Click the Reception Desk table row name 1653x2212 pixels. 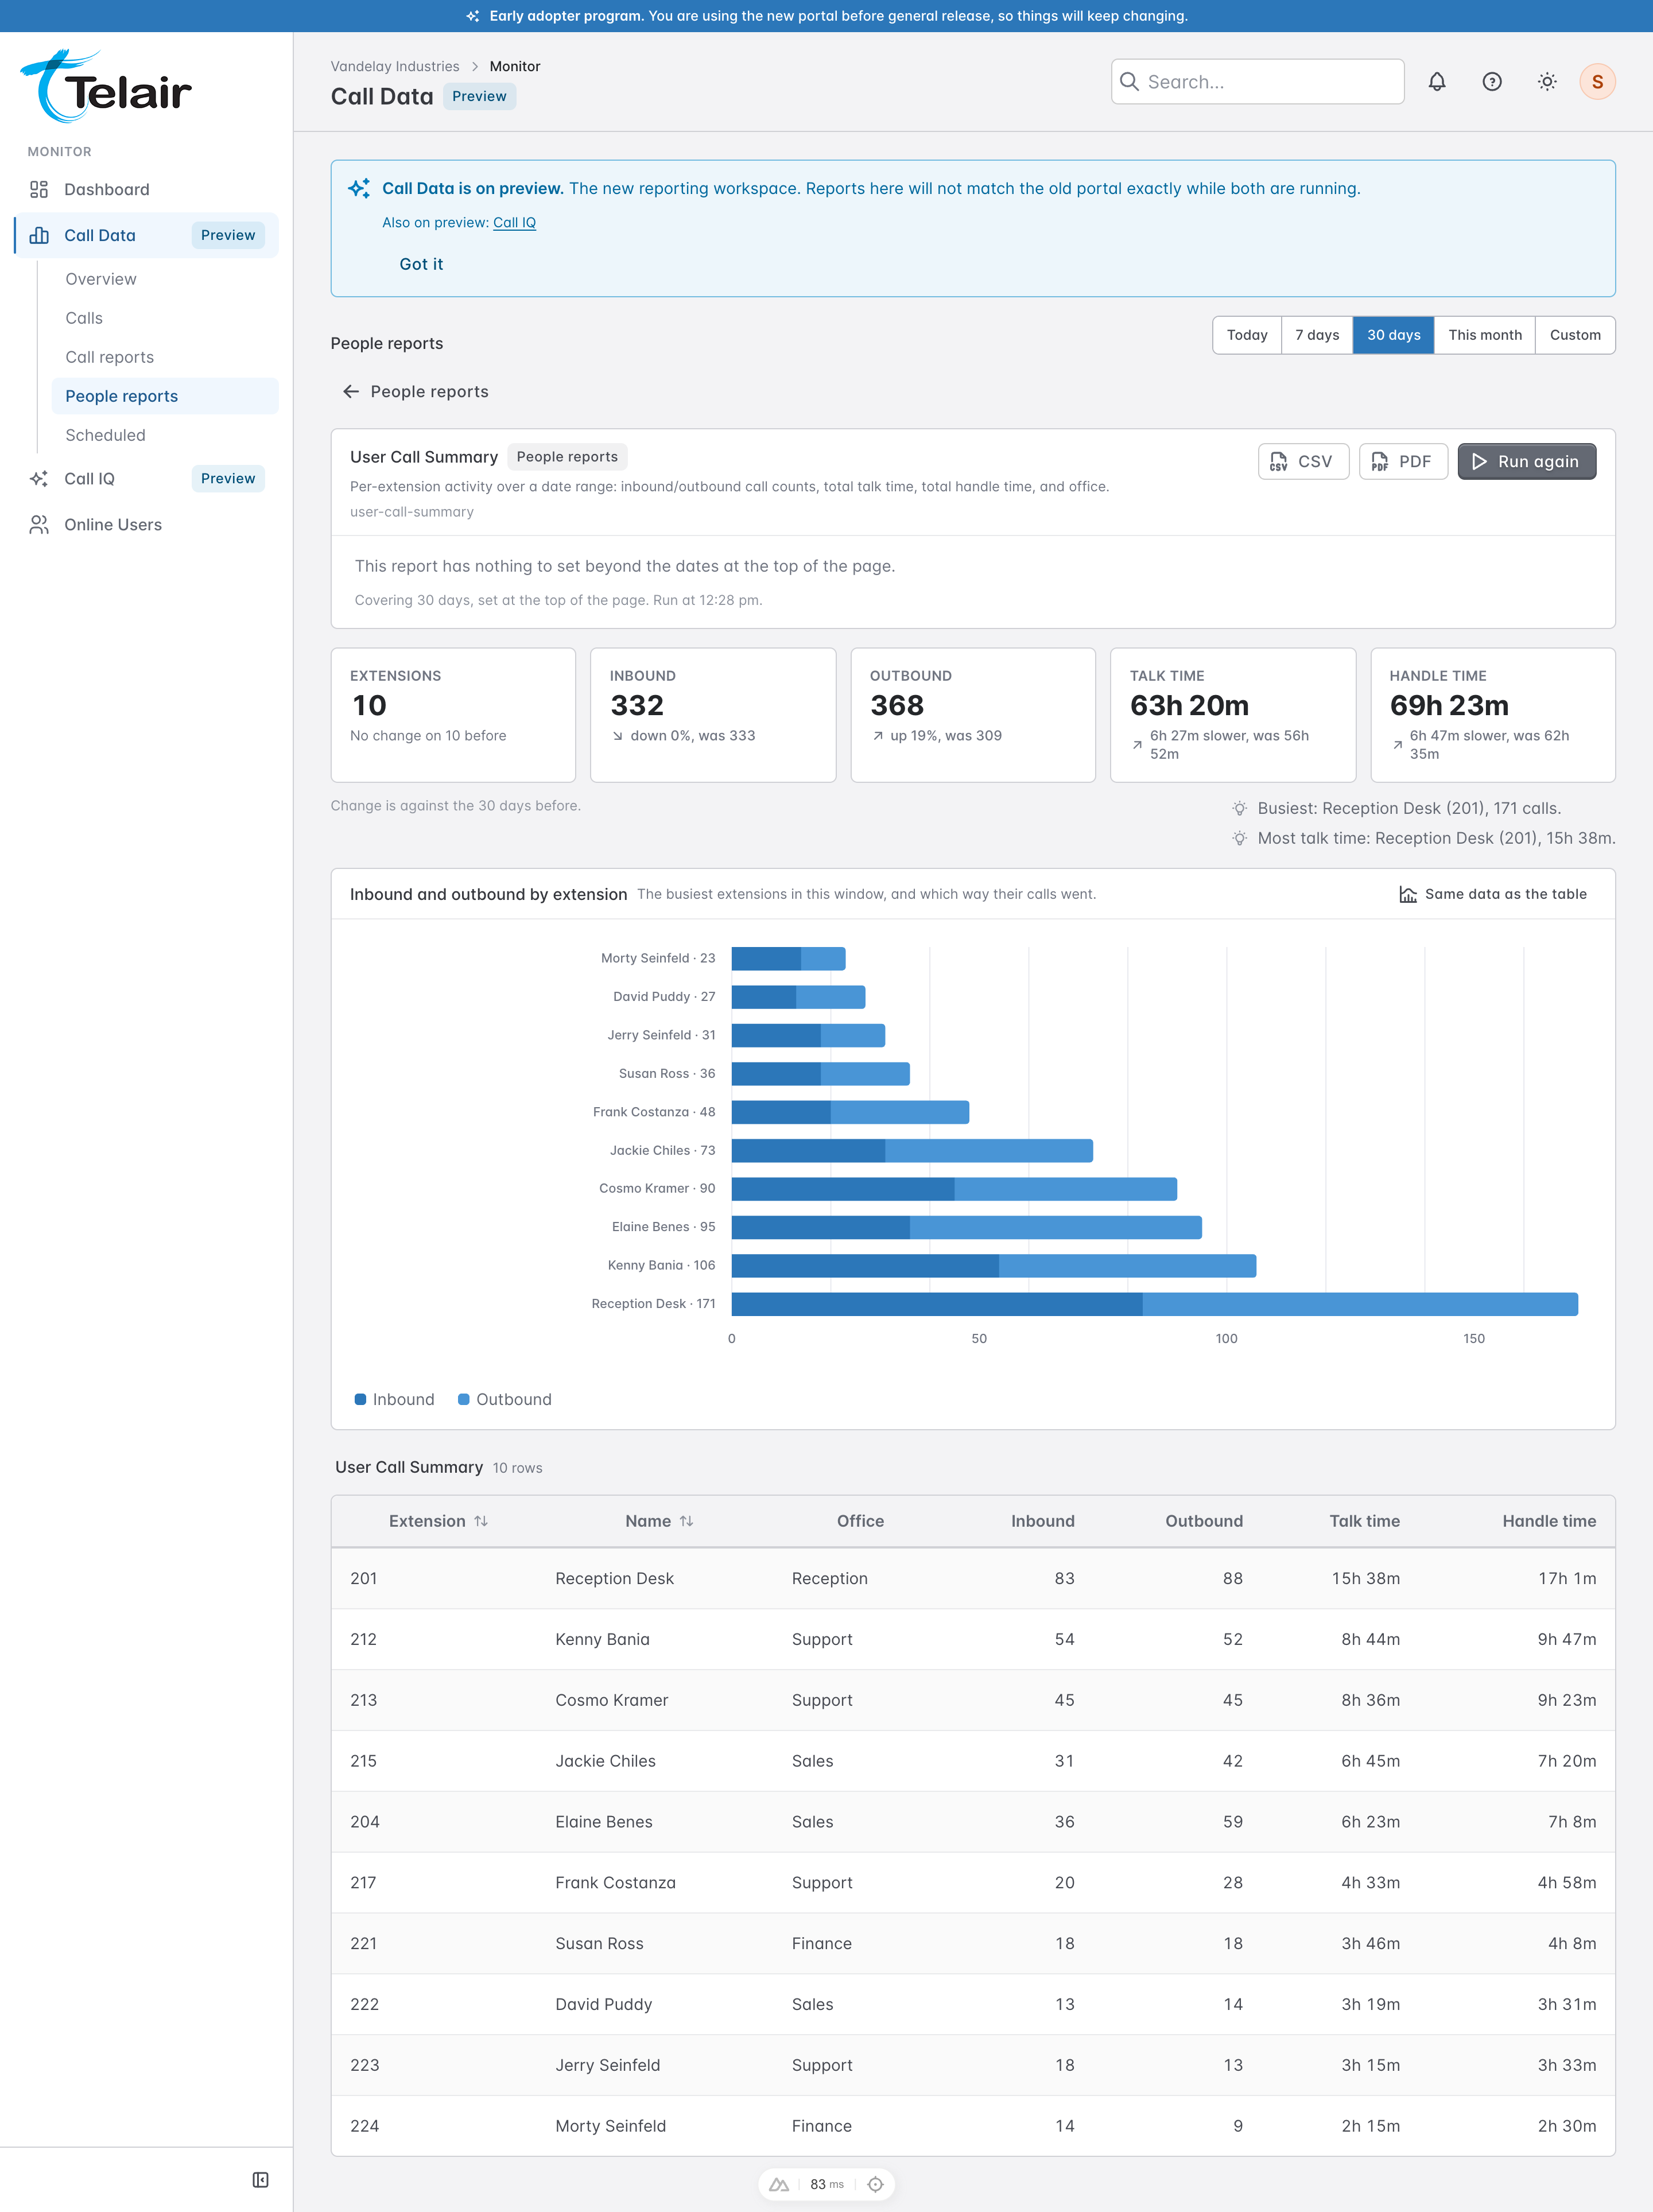(614, 1579)
